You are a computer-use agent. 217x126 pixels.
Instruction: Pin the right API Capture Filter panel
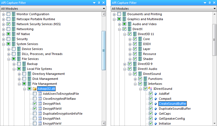(210, 3)
